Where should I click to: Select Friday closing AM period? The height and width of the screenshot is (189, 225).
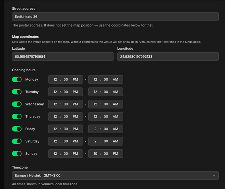point(116,129)
